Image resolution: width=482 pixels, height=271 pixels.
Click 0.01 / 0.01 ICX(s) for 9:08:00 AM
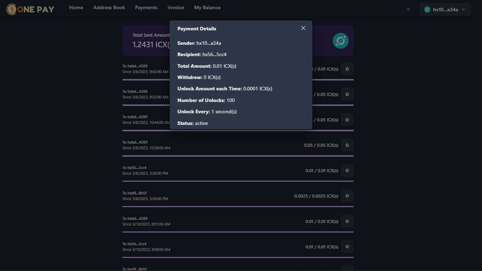322,247
